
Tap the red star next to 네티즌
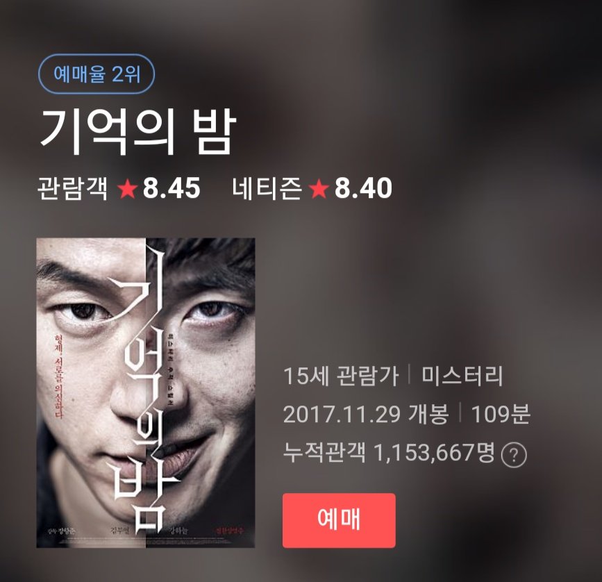click(x=319, y=190)
